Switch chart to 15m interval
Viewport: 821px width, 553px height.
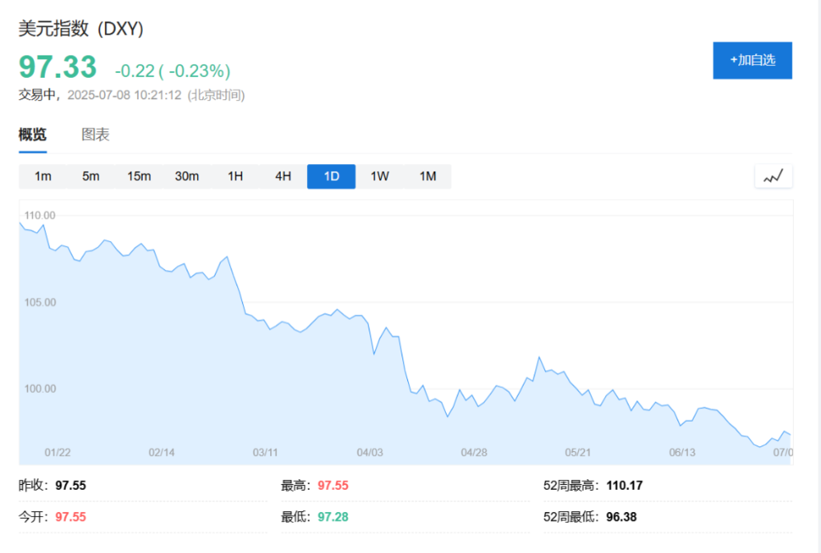pyautogui.click(x=139, y=176)
